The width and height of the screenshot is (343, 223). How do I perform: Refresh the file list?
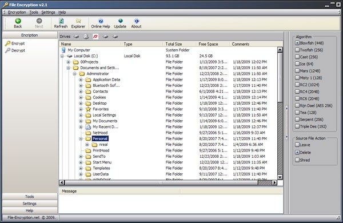[x=61, y=23]
